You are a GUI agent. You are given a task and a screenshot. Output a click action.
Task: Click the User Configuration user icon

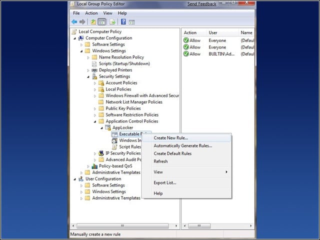[81, 179]
